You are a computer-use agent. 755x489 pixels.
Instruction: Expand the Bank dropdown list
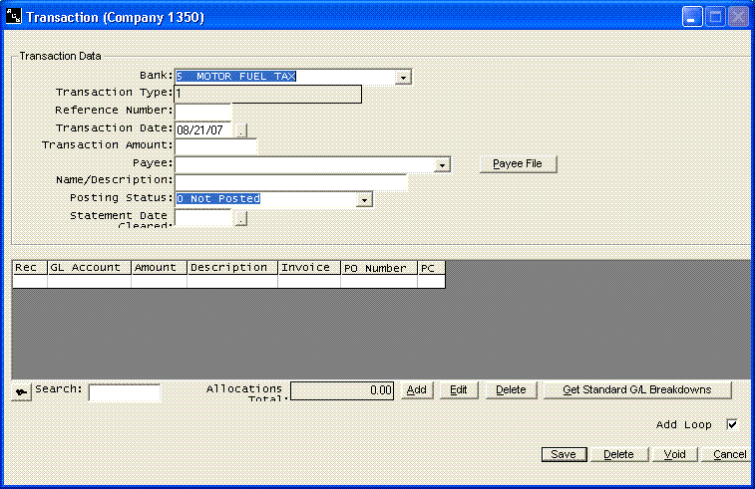[403, 77]
